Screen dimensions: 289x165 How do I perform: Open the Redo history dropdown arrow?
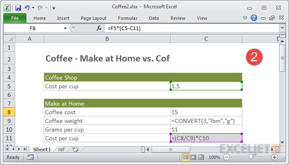pyautogui.click(x=46, y=8)
